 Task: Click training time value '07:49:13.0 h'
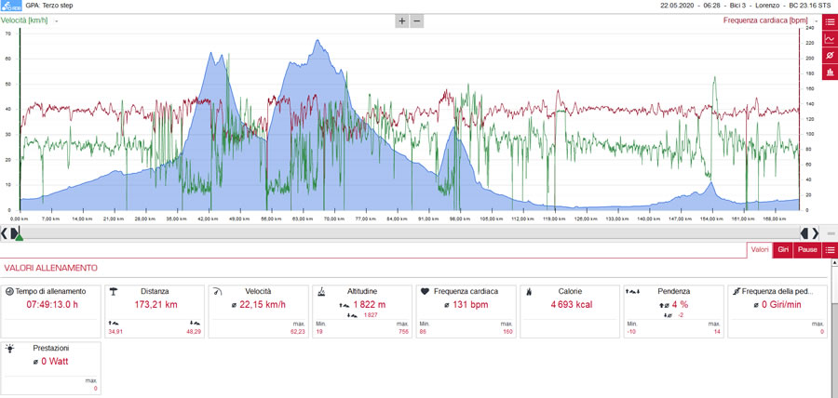pyautogui.click(x=52, y=305)
